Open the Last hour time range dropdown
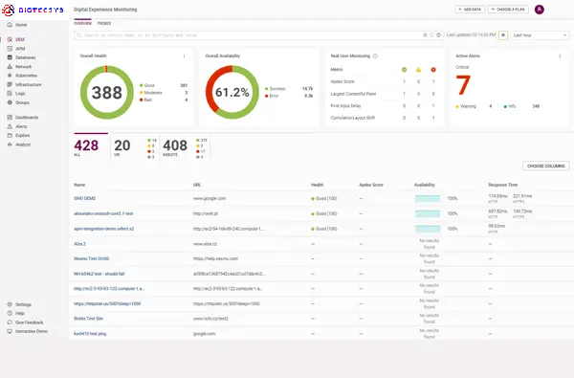Screen dimensions: 574x378 pos(540,35)
